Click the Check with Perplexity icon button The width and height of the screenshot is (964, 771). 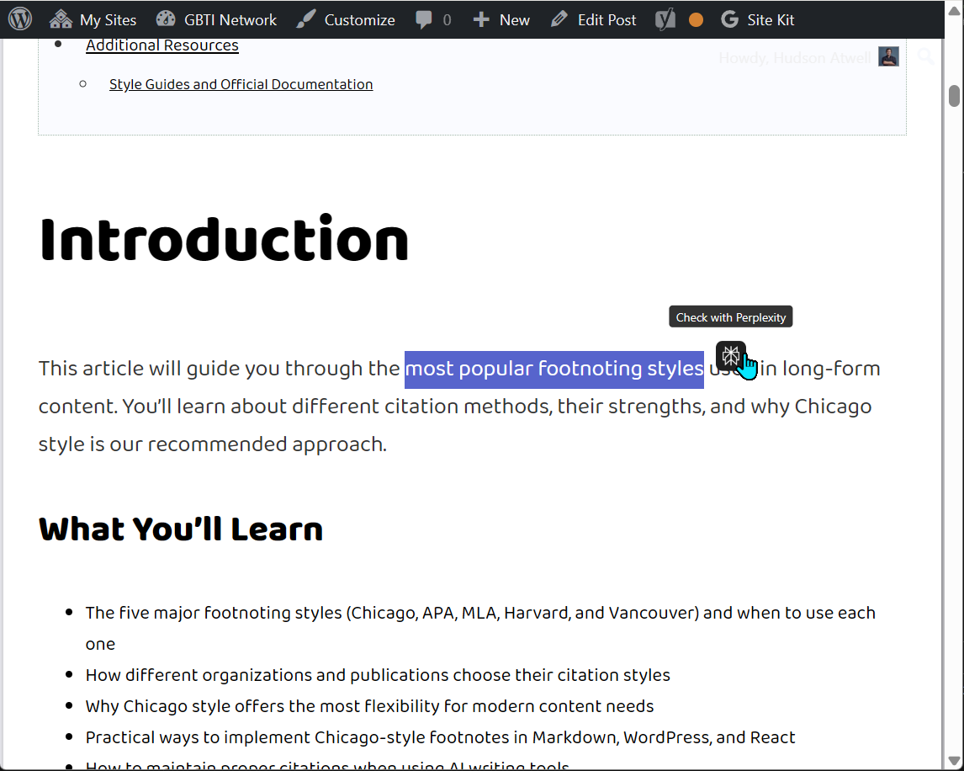click(730, 356)
